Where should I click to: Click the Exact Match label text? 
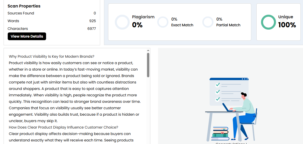click(x=182, y=25)
